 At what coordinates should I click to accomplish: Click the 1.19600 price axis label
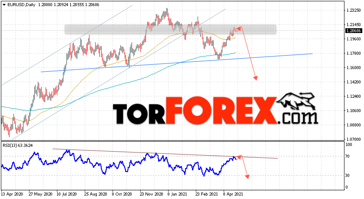(x=354, y=39)
